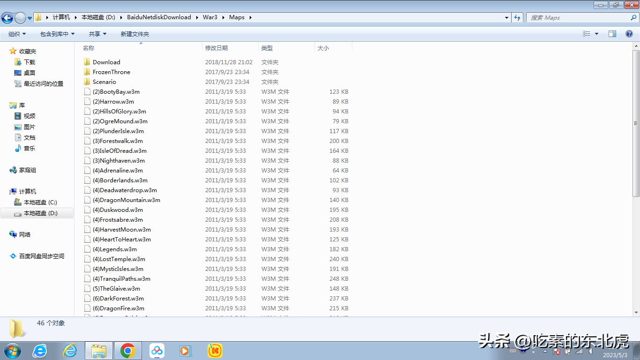
Task: Expand the 包含到库中 dropdown menu
Action: (57, 34)
